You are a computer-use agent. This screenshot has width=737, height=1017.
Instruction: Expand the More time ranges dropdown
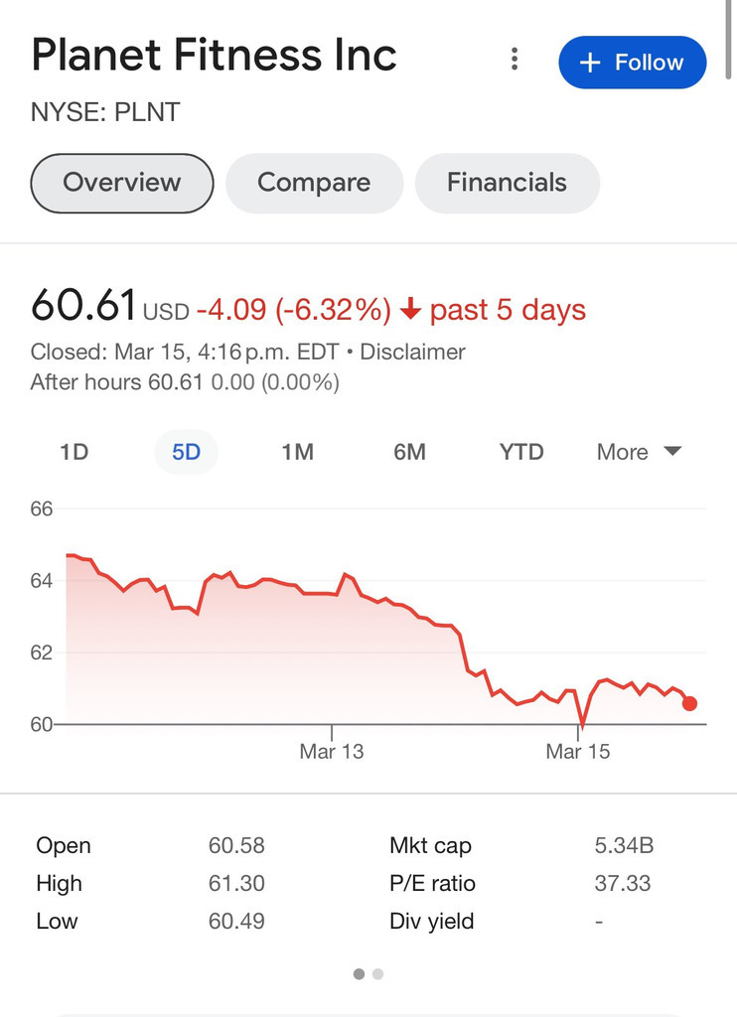point(639,452)
